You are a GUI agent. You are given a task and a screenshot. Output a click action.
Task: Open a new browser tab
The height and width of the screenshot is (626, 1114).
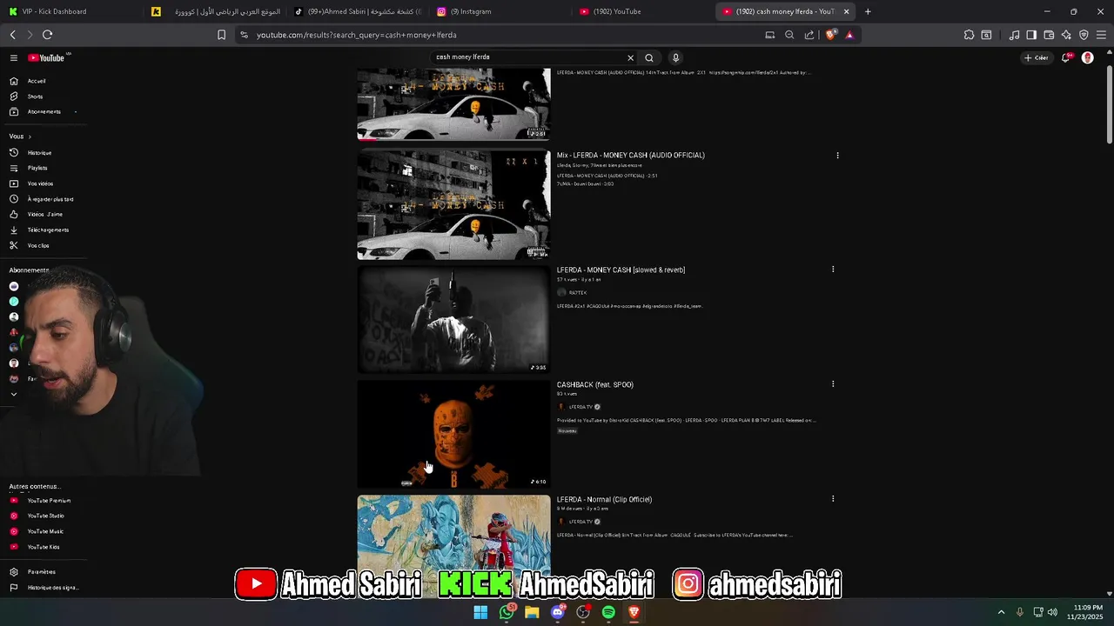click(x=868, y=11)
